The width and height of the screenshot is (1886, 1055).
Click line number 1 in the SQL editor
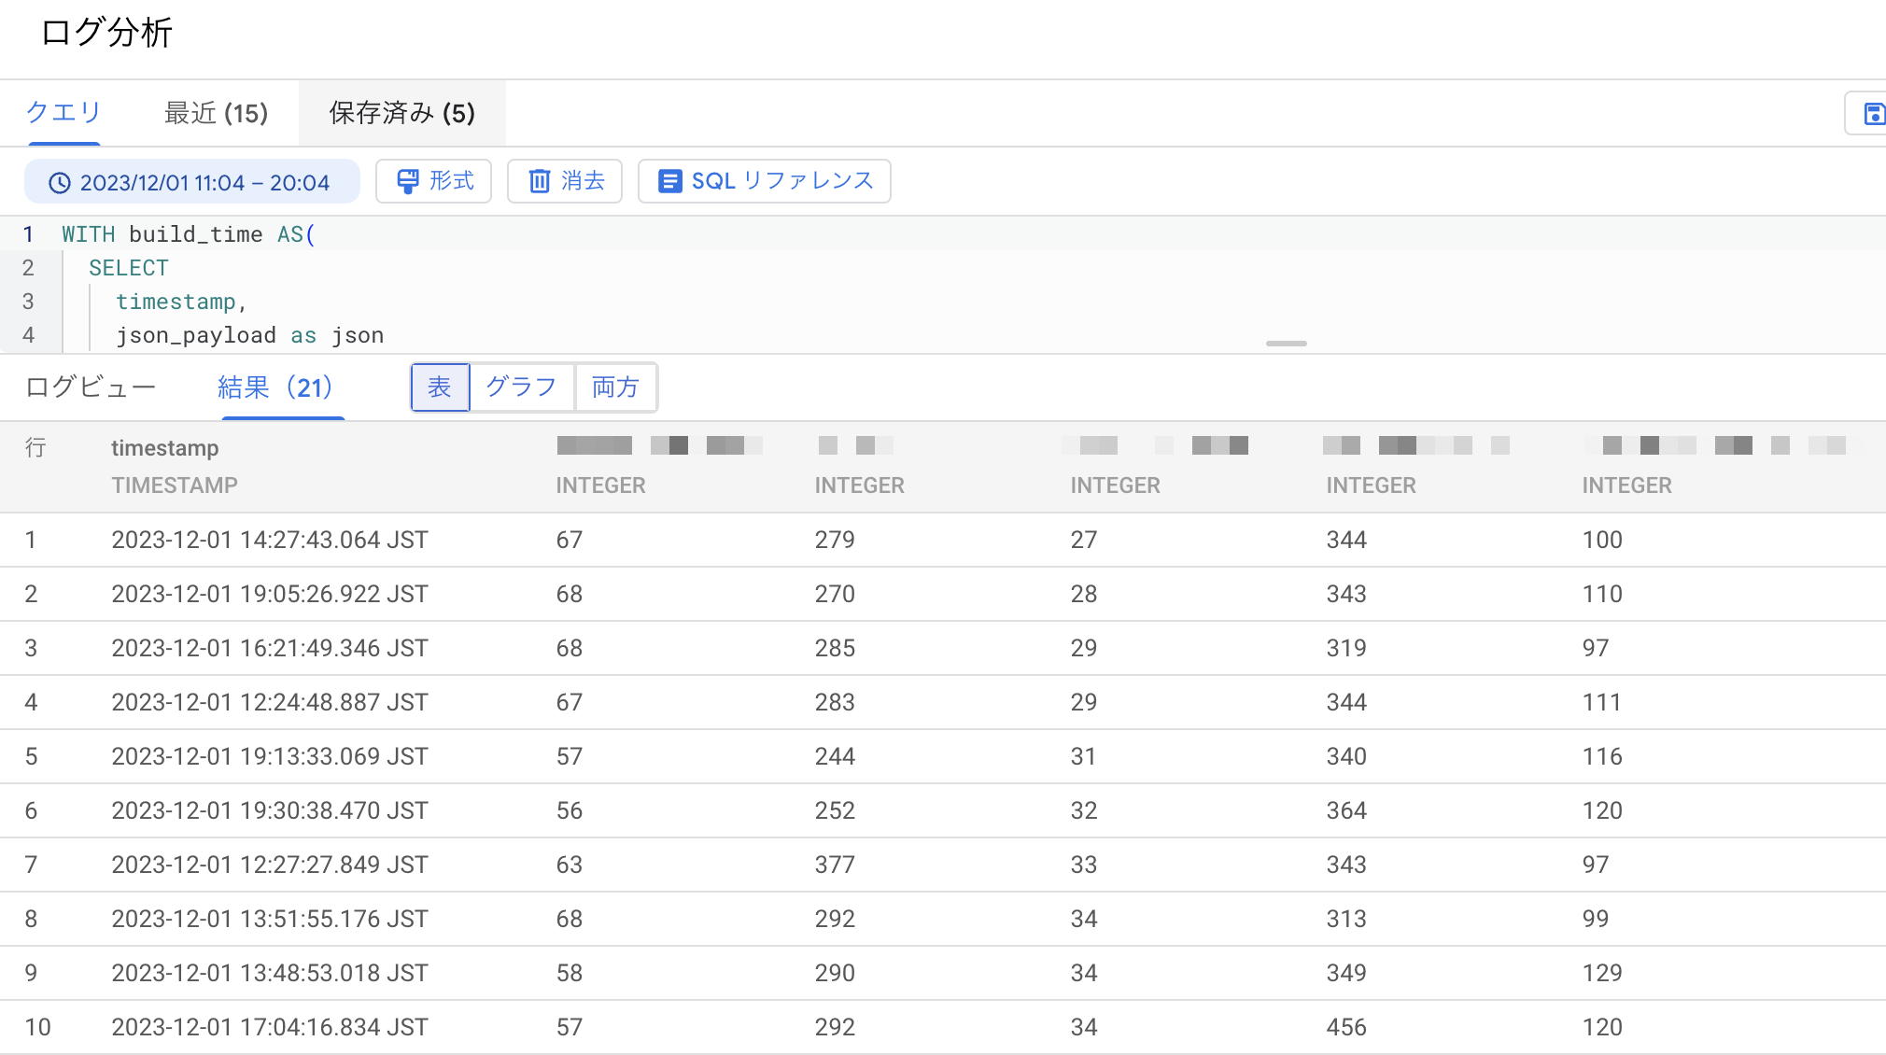pos(28,234)
